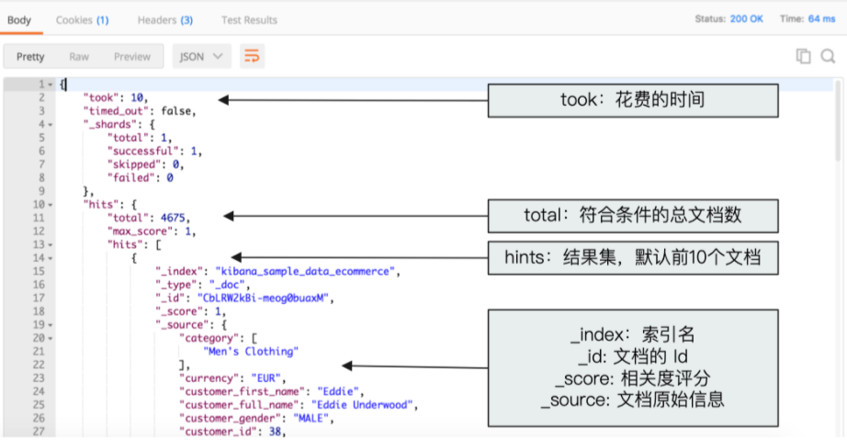Click the "successful": 1 line
847x440 pixels.
point(154,152)
